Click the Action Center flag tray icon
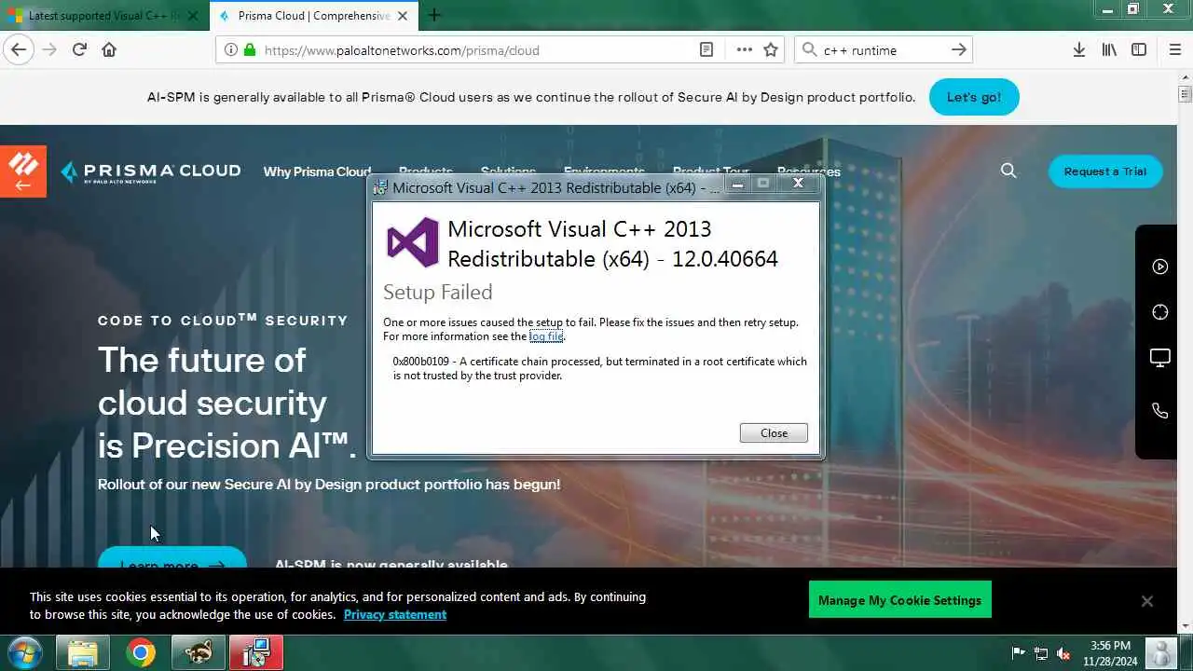The width and height of the screenshot is (1193, 671). point(1019,653)
